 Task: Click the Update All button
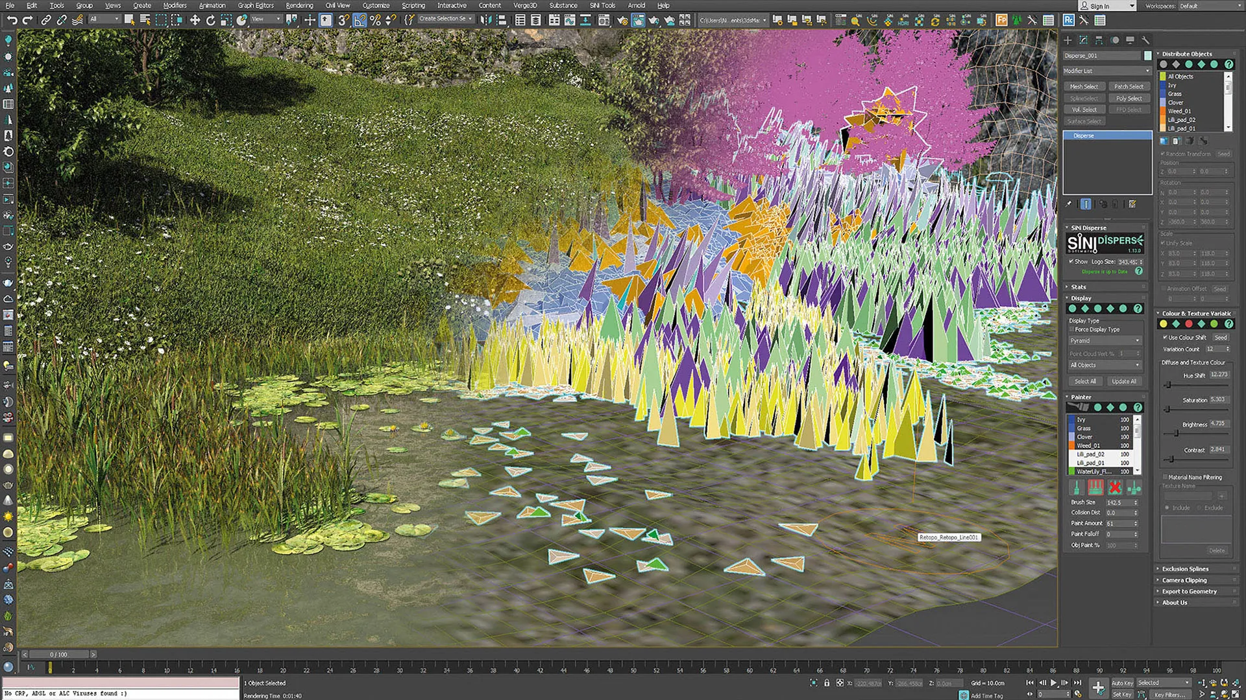point(1124,382)
